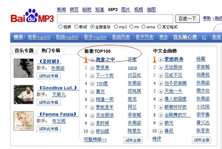Click play icon beside 是时候 in new songs list

pos(92,124)
